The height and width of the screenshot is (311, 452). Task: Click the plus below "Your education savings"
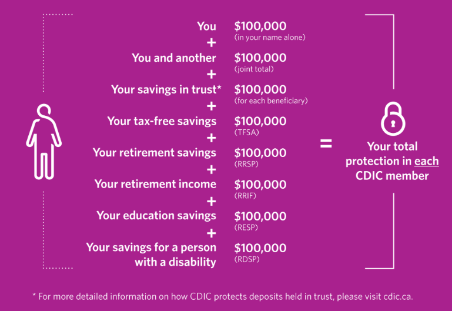point(211,232)
